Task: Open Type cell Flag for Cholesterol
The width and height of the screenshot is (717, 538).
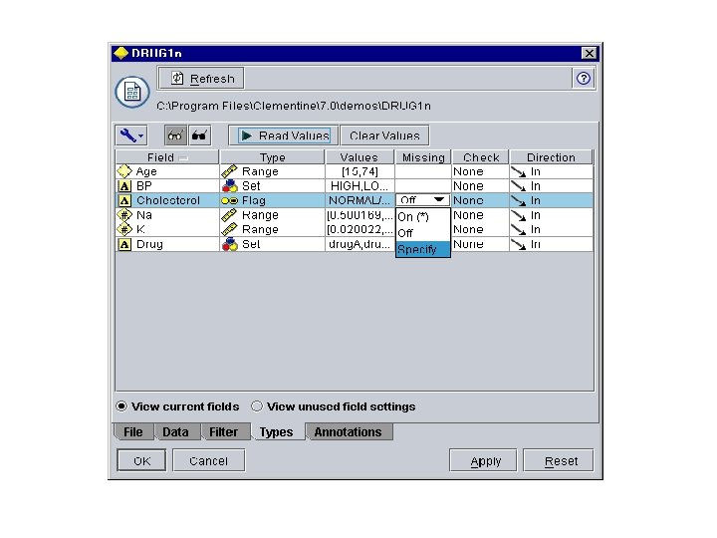Action: pos(272,200)
